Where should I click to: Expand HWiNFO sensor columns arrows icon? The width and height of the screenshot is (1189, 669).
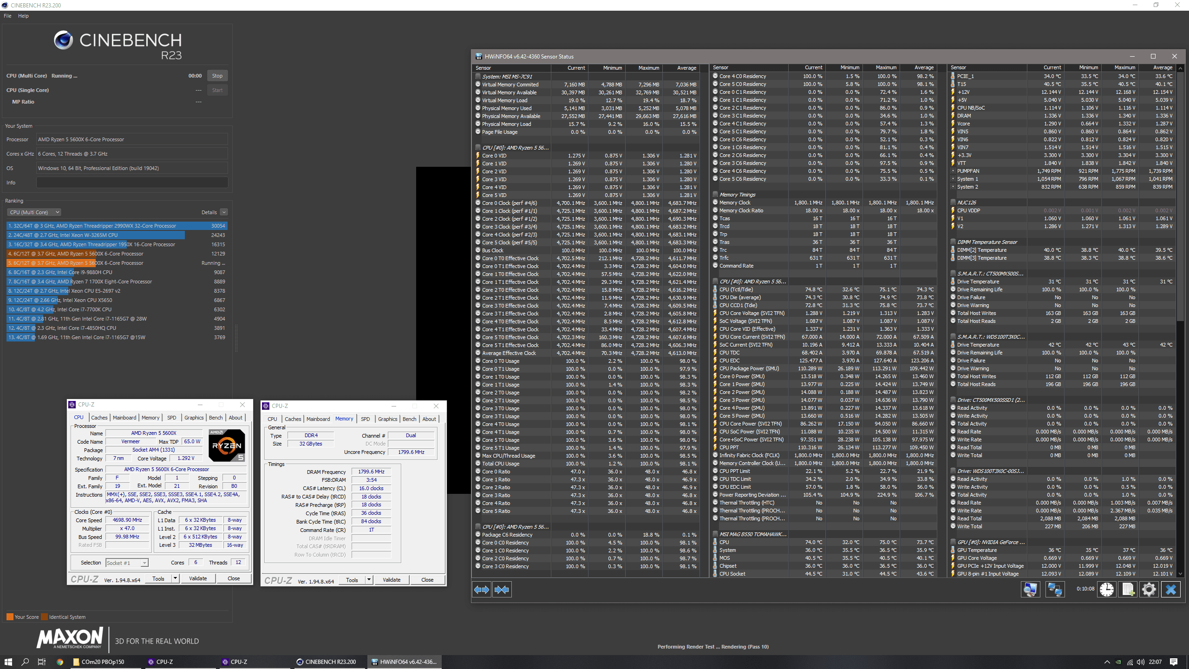(481, 590)
